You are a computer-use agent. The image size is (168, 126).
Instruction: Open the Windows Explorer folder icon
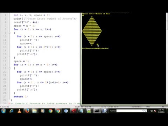[x=35, y=111]
